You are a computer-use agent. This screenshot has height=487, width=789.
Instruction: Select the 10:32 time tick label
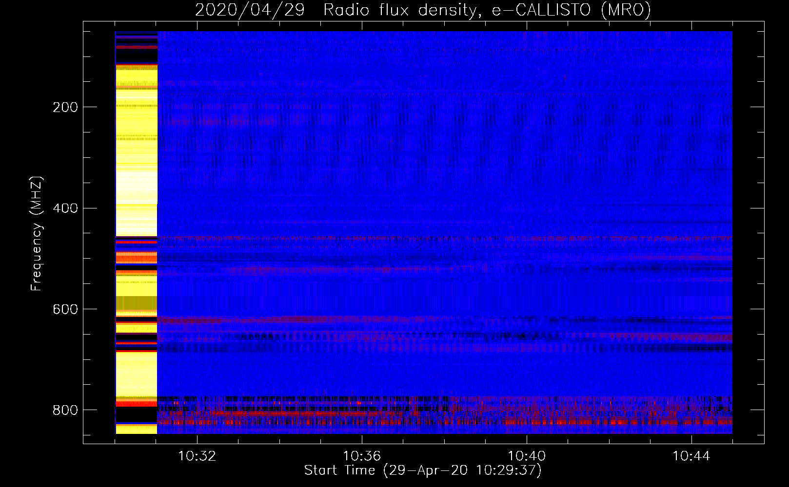[197, 456]
